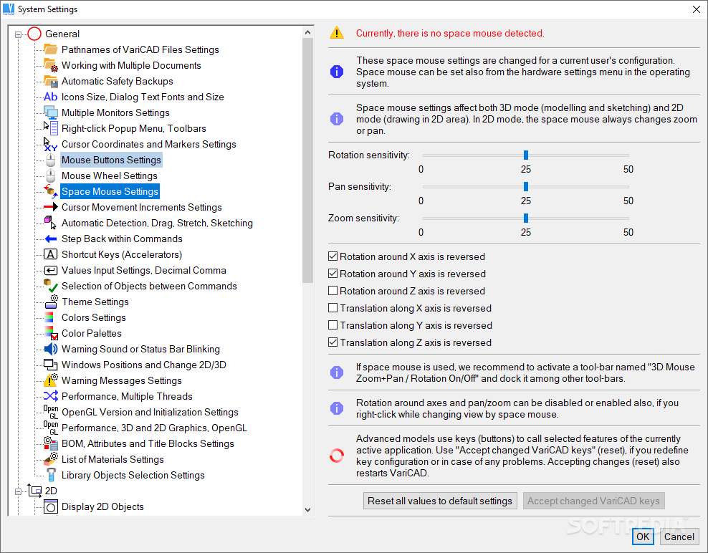
Task: Close the System Settings window
Action: coord(697,9)
